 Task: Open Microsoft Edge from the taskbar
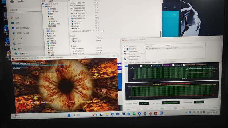coord(112,115)
